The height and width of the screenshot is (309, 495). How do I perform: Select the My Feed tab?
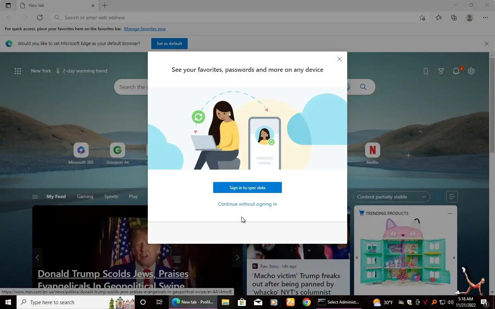(56, 196)
